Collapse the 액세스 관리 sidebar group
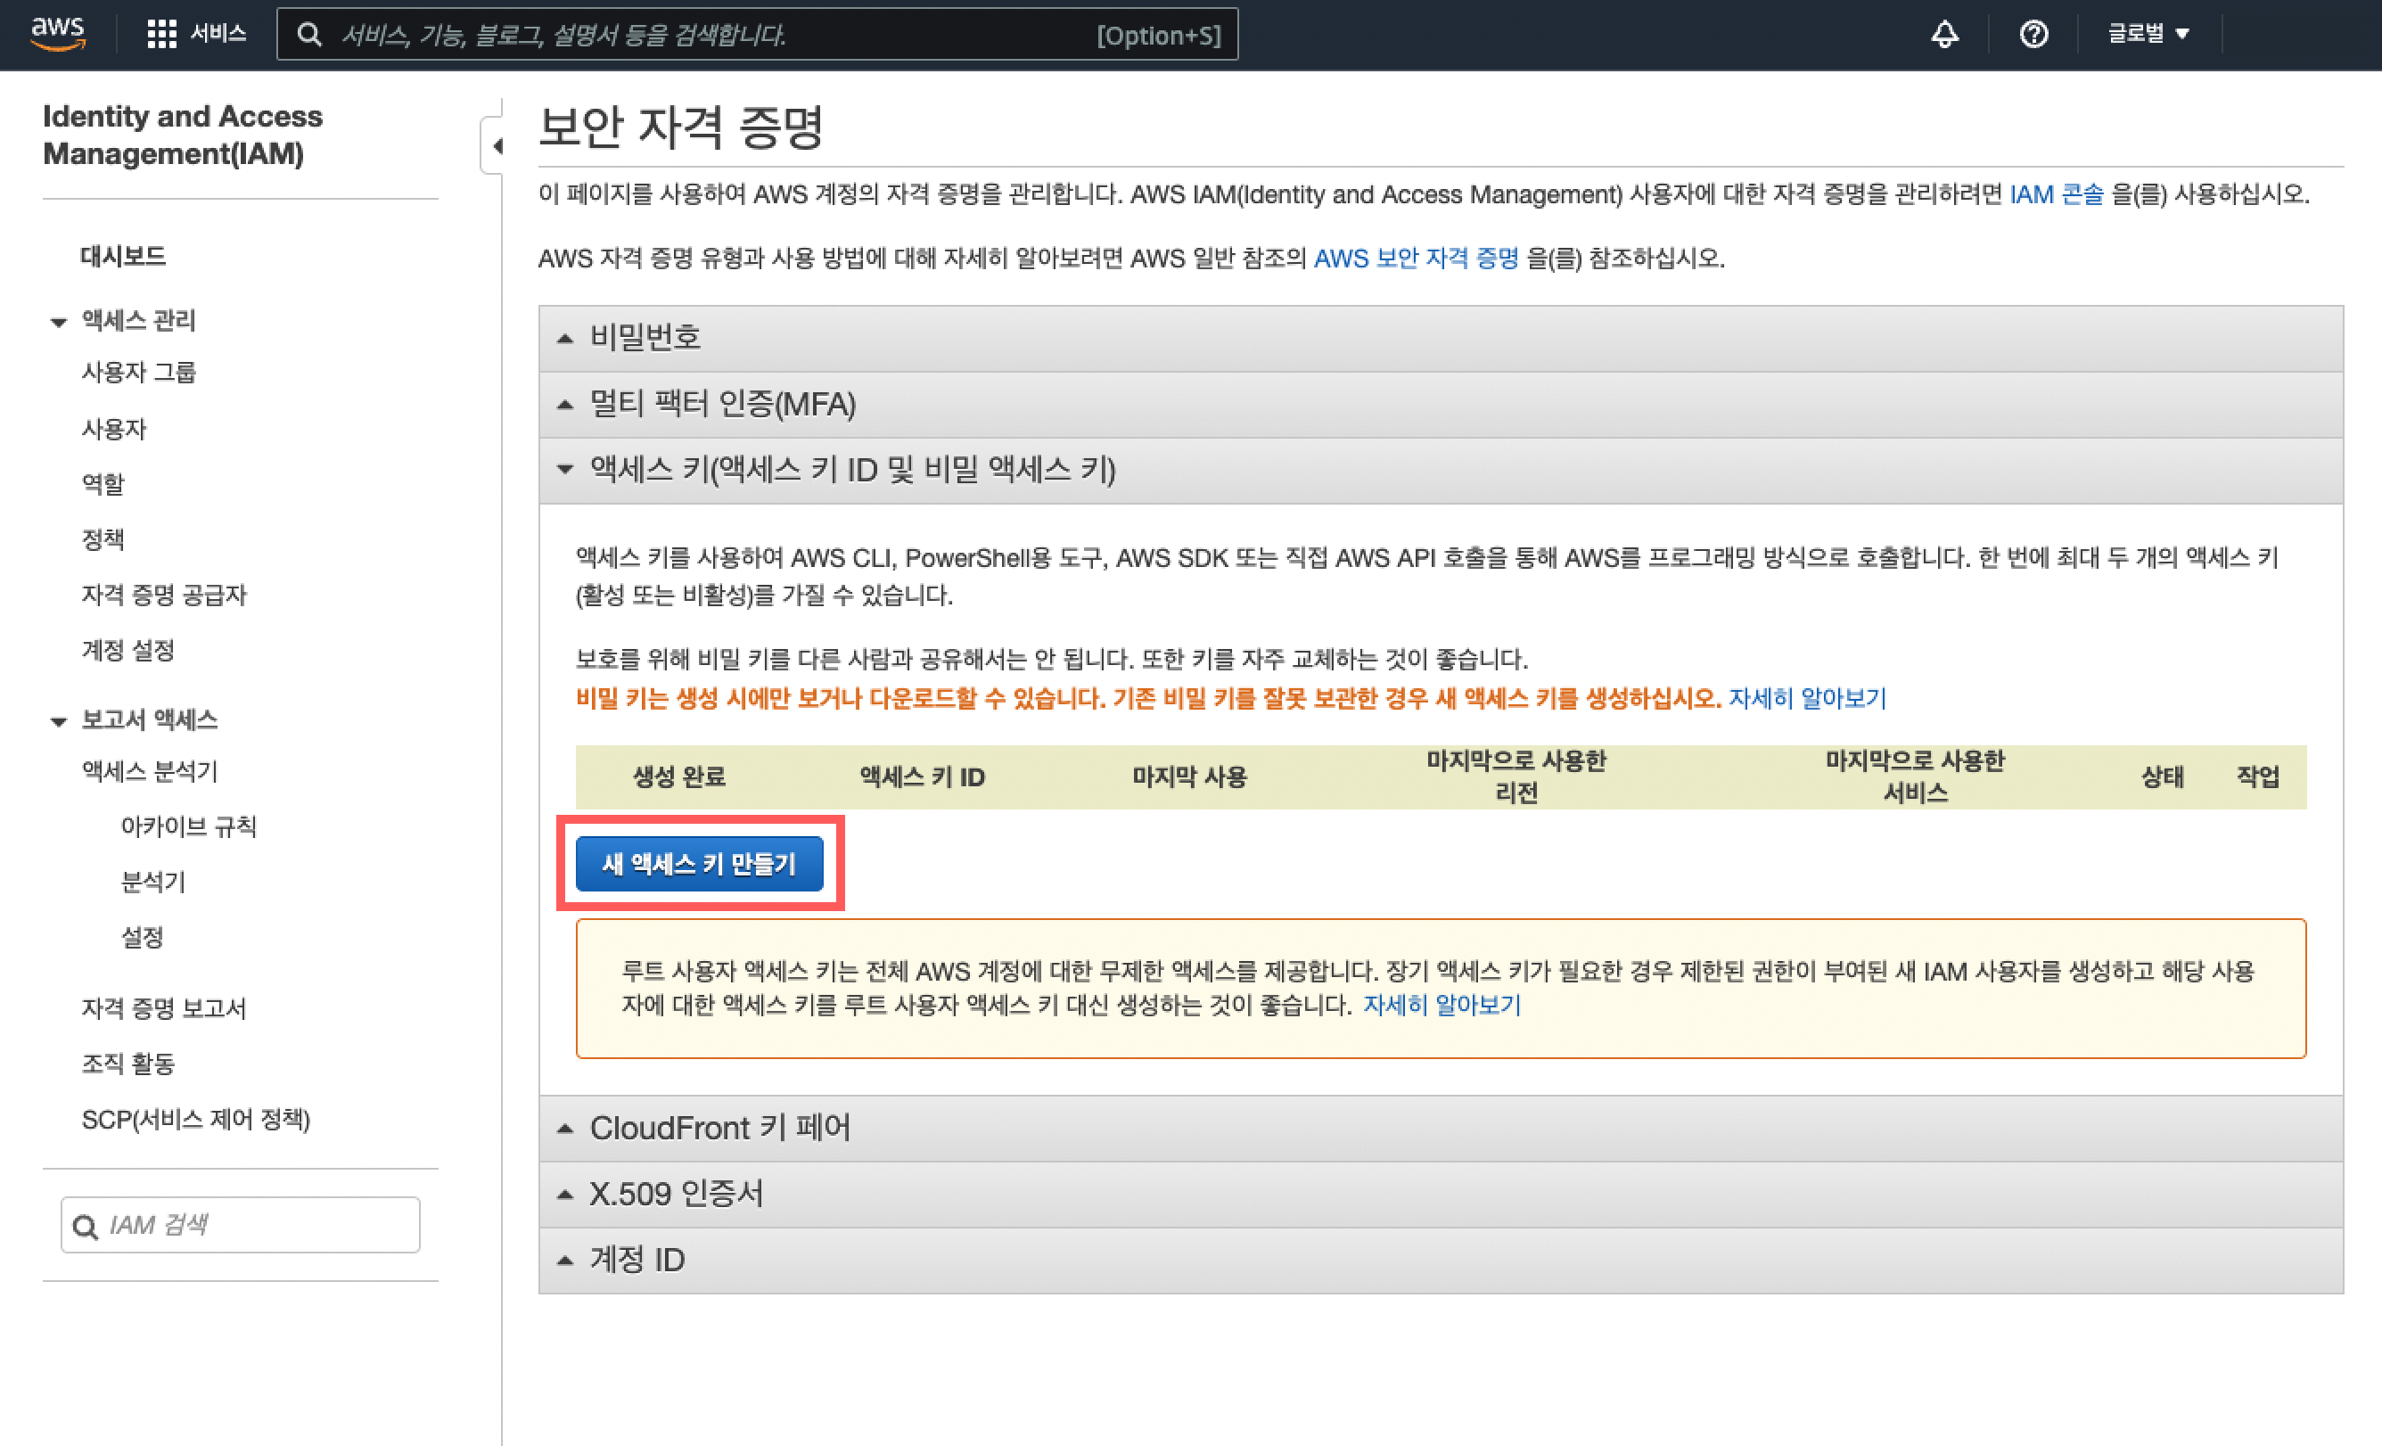 point(59,321)
